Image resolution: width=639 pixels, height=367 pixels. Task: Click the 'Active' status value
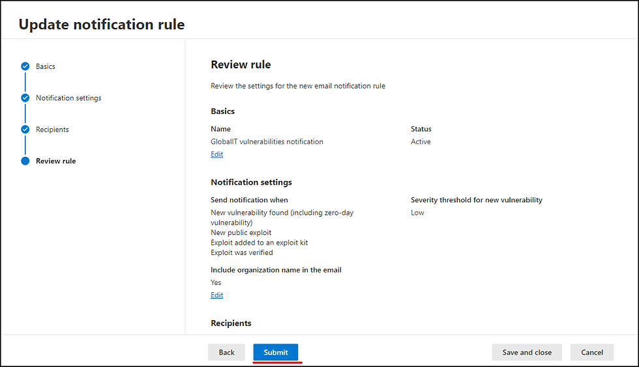click(421, 142)
